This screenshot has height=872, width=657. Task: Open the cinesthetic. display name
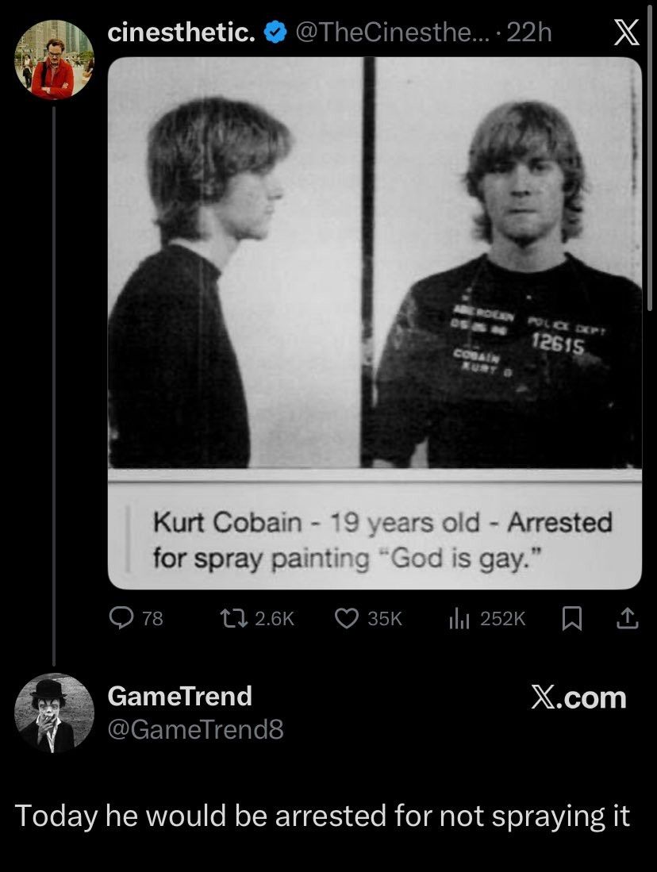coord(182,33)
